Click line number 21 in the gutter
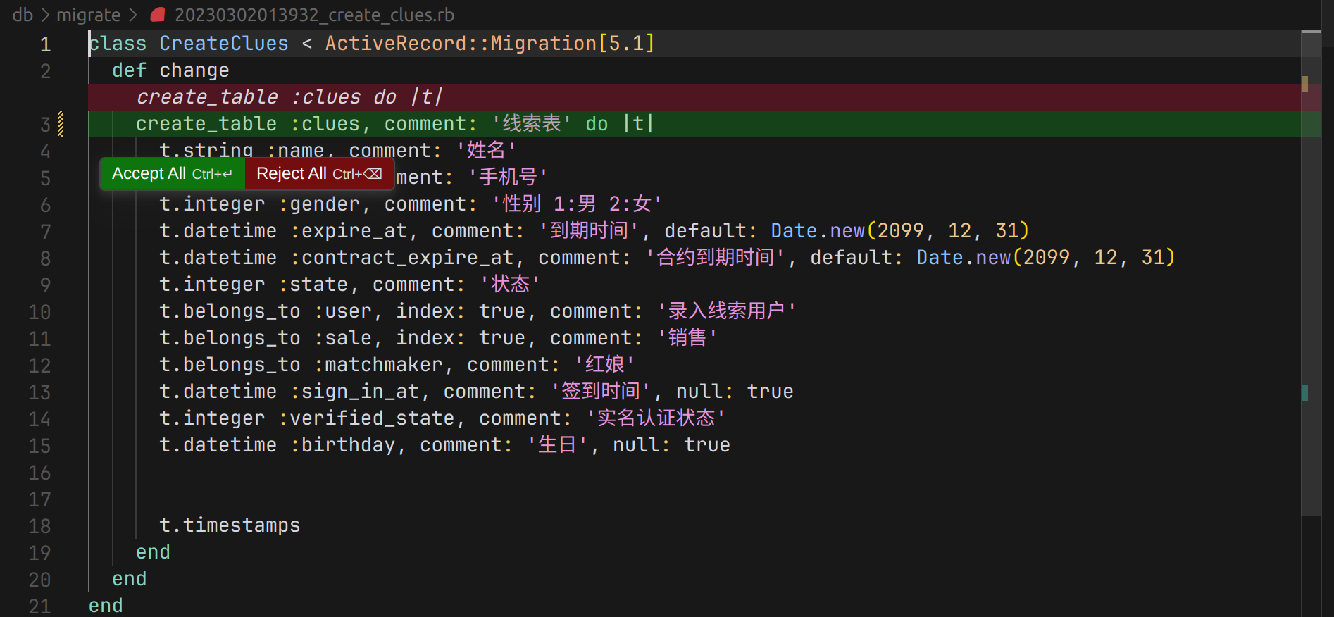The image size is (1334, 617). click(39, 606)
